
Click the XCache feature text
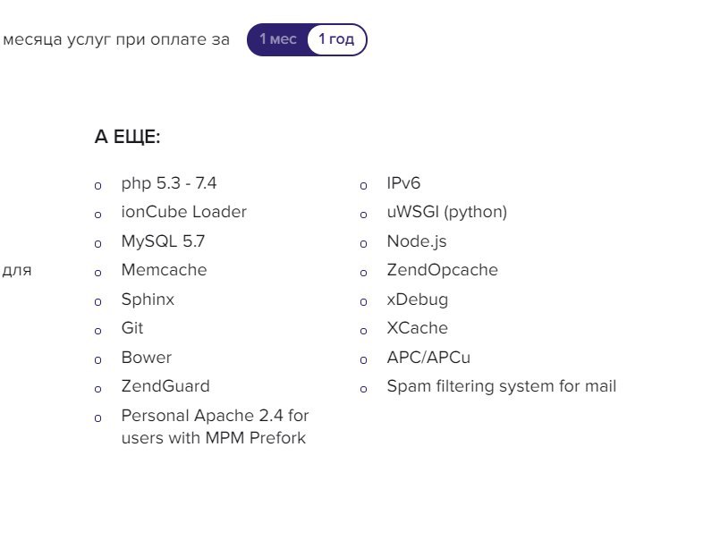[418, 328]
